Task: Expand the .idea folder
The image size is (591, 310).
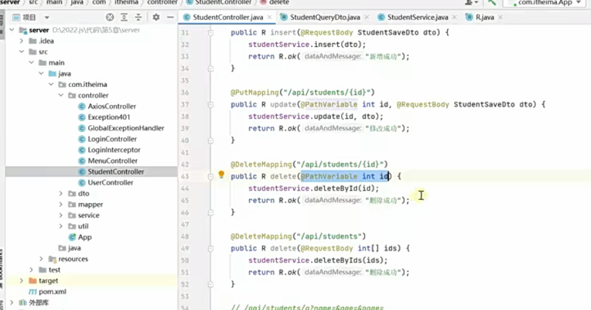Action: coord(22,41)
